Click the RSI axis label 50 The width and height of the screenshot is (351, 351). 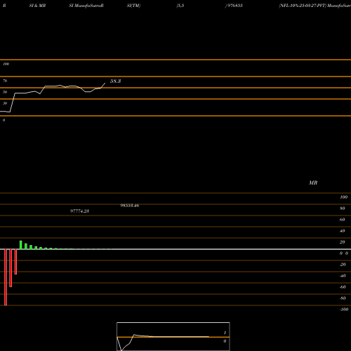click(5, 92)
